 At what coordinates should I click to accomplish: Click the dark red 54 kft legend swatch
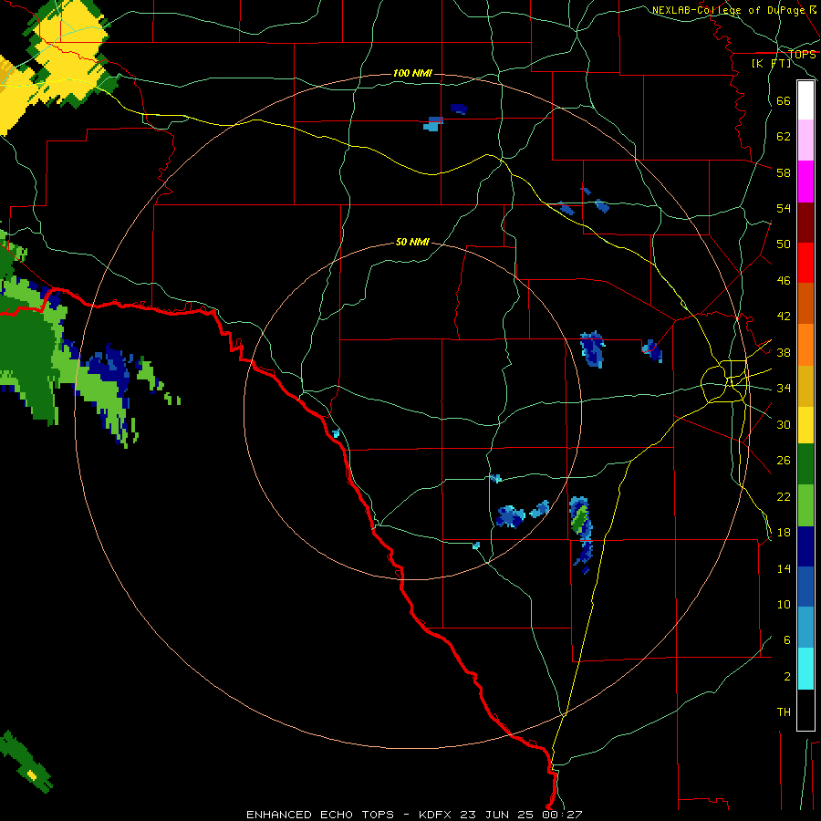pyautogui.click(x=805, y=222)
